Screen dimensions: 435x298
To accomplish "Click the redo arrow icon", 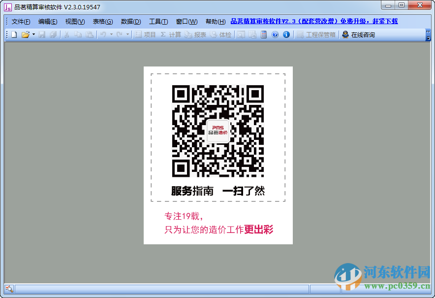I will (120, 34).
